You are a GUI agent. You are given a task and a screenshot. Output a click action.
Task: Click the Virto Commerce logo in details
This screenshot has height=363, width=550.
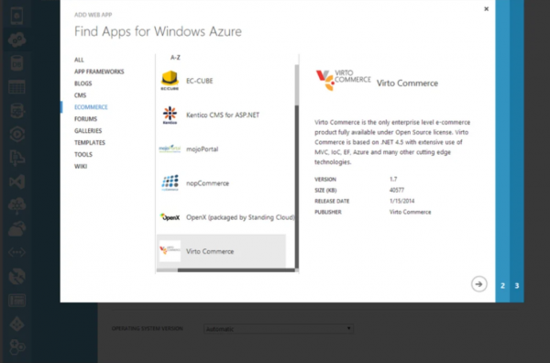(x=343, y=81)
